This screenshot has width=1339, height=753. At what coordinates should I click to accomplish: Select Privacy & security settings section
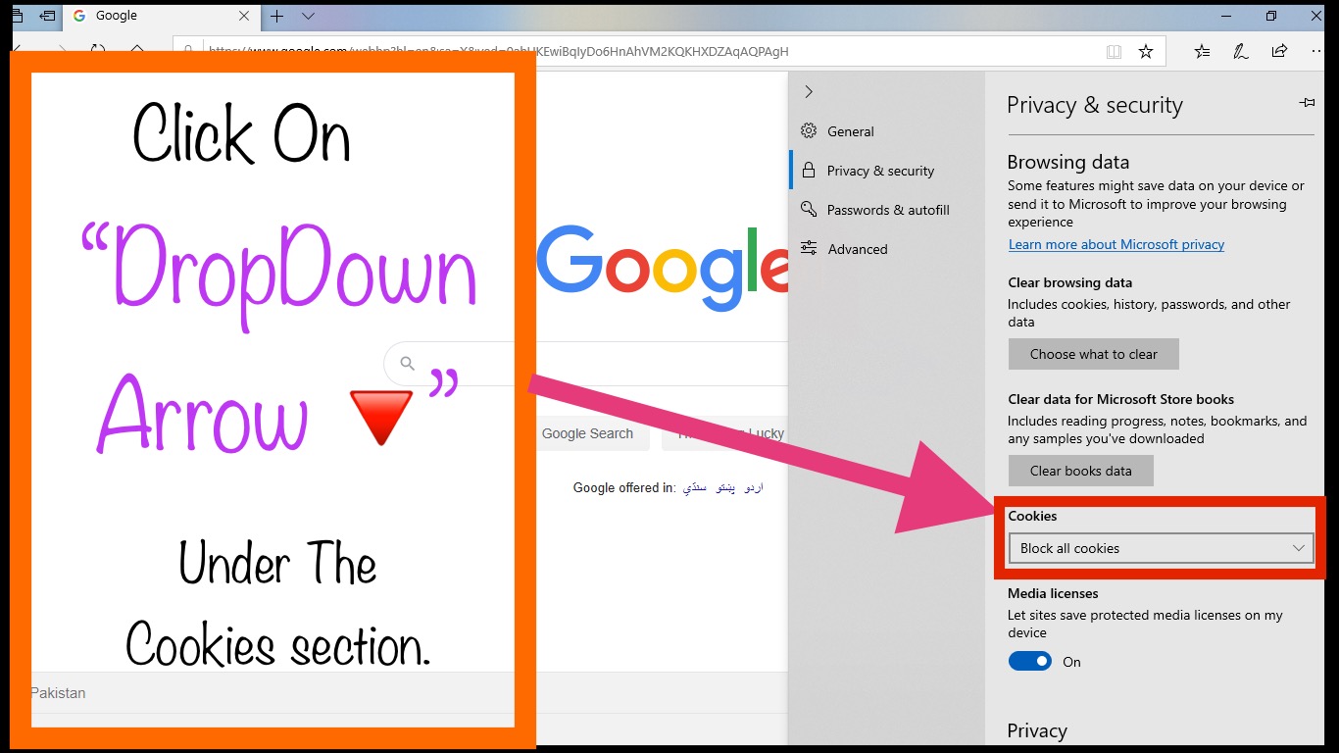pyautogui.click(x=887, y=171)
